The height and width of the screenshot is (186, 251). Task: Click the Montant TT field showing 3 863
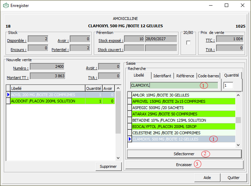48,76
